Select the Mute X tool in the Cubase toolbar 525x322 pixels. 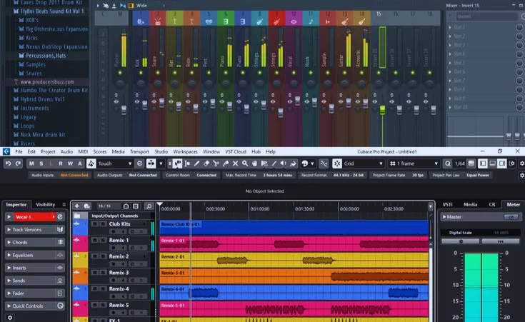tap(235, 163)
